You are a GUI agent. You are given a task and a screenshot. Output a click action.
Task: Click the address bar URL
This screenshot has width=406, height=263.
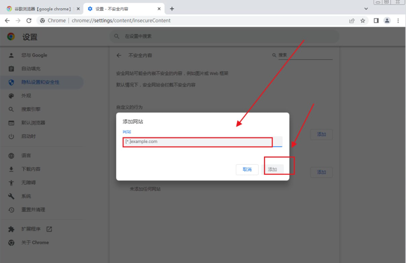(x=121, y=20)
